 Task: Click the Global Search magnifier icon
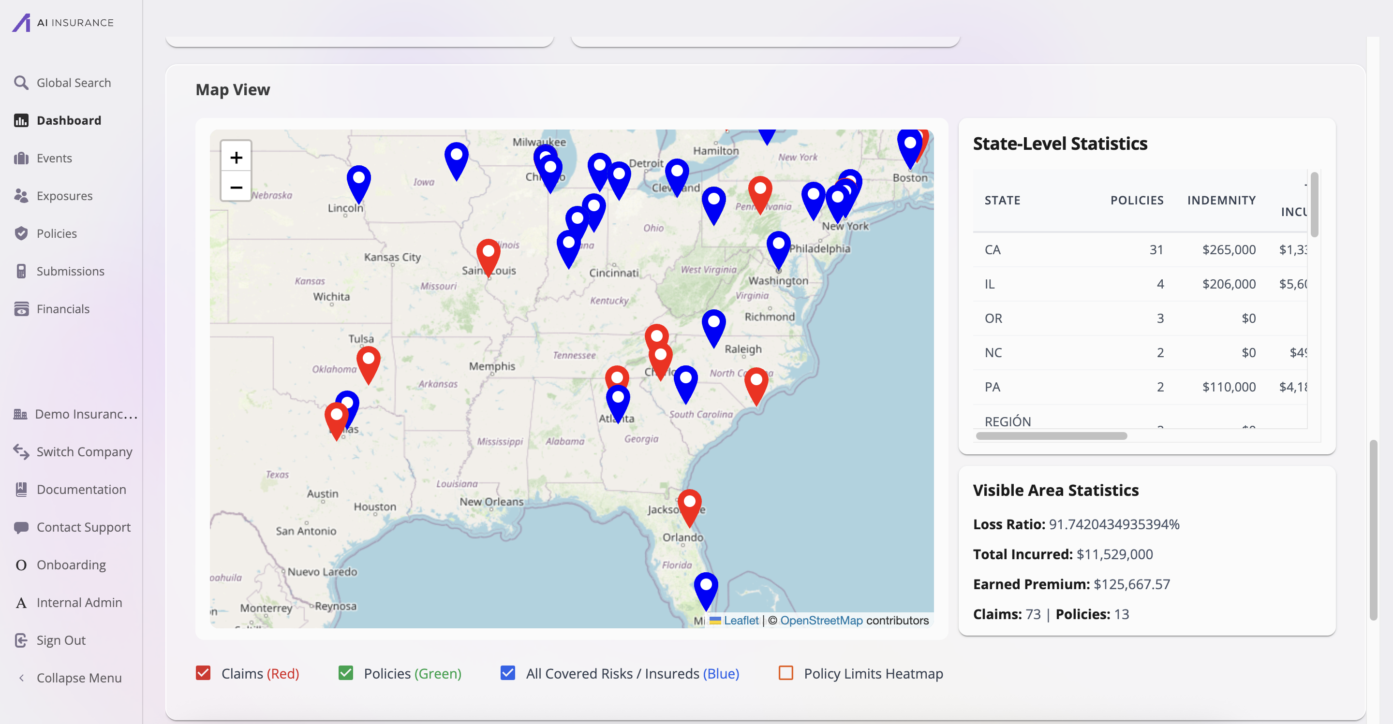coord(20,83)
